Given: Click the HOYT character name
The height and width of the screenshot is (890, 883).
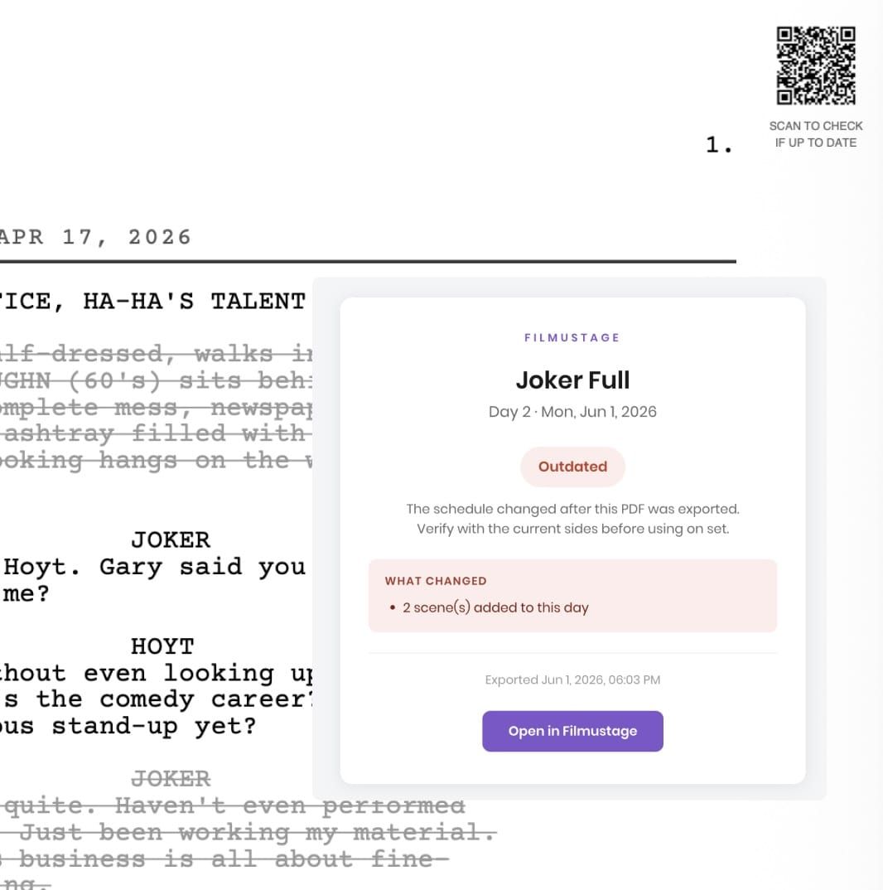Looking at the screenshot, I should click(162, 646).
